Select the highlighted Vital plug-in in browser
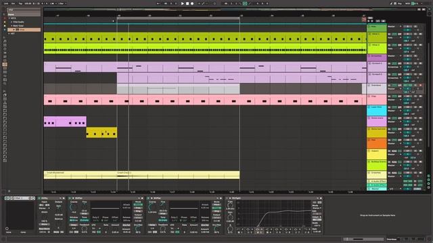This screenshot has height=243, width=433. coord(24,30)
